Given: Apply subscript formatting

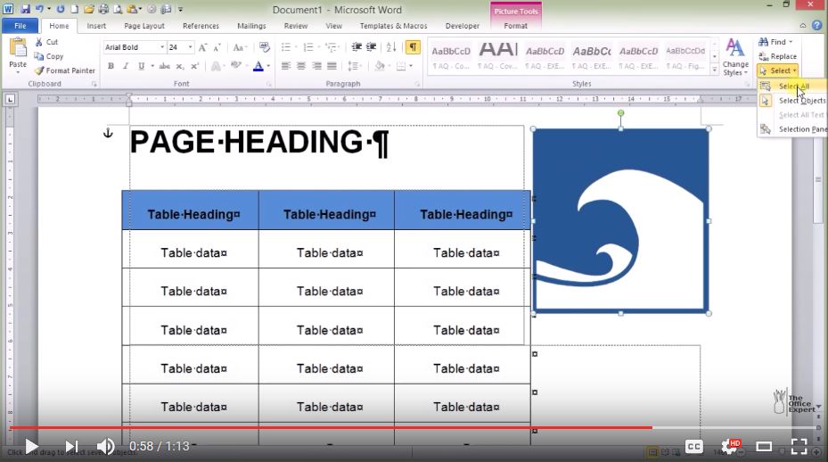Looking at the screenshot, I should click(180, 66).
